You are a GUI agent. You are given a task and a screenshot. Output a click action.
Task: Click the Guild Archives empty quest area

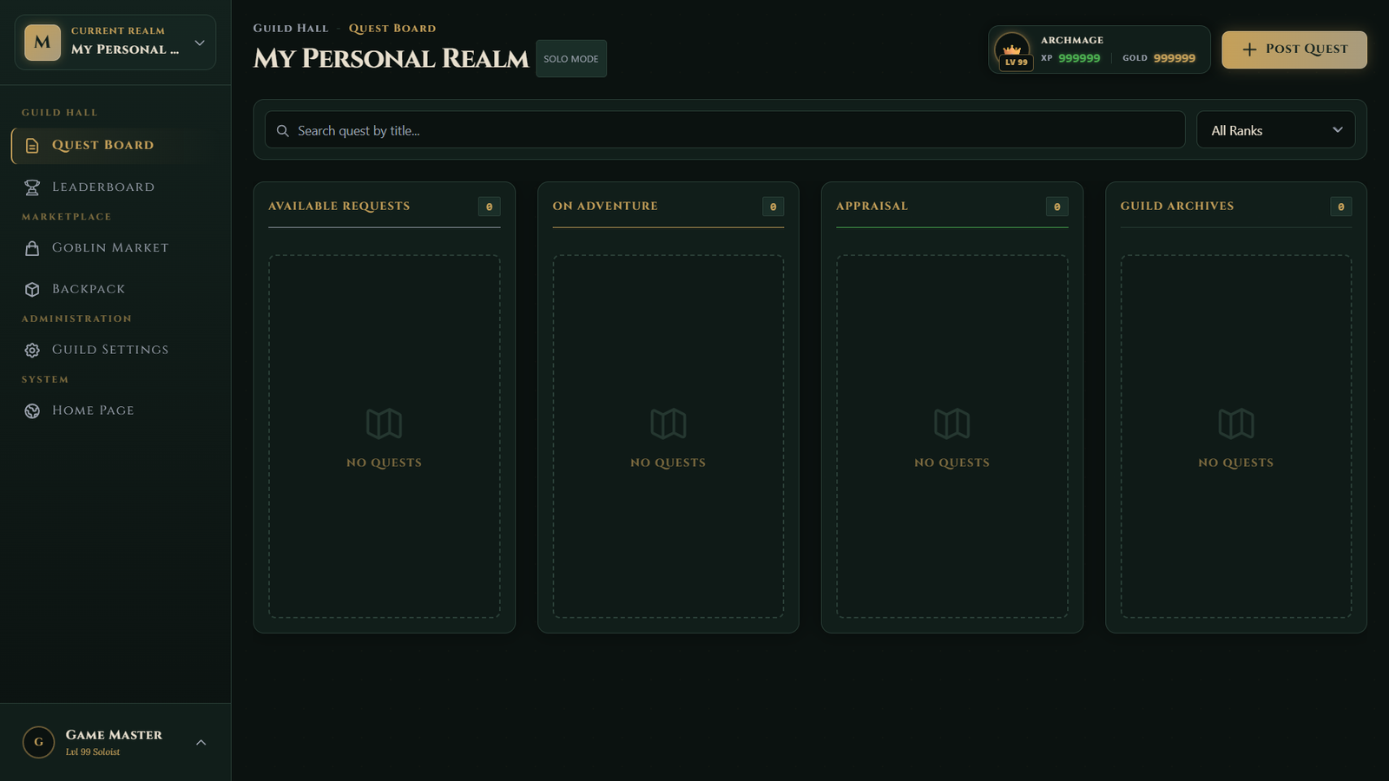(x=1235, y=438)
